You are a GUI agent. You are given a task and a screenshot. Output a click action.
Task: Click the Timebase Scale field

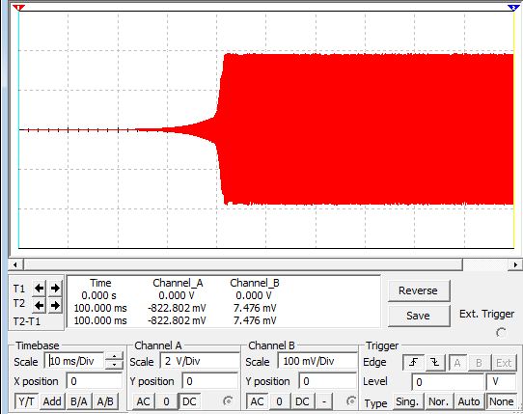pos(74,361)
